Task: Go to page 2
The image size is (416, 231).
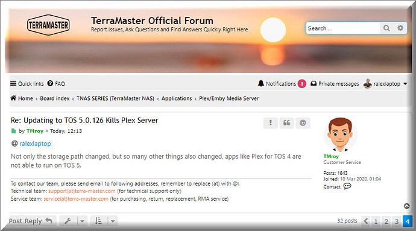Action: [386, 221]
